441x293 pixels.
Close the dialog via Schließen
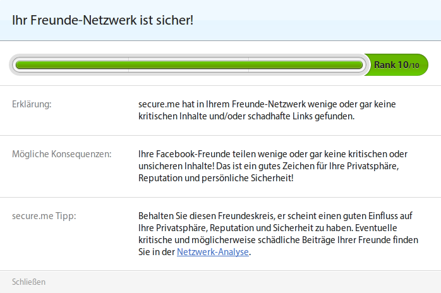(x=28, y=282)
